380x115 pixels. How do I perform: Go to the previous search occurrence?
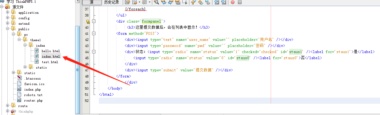164,2
